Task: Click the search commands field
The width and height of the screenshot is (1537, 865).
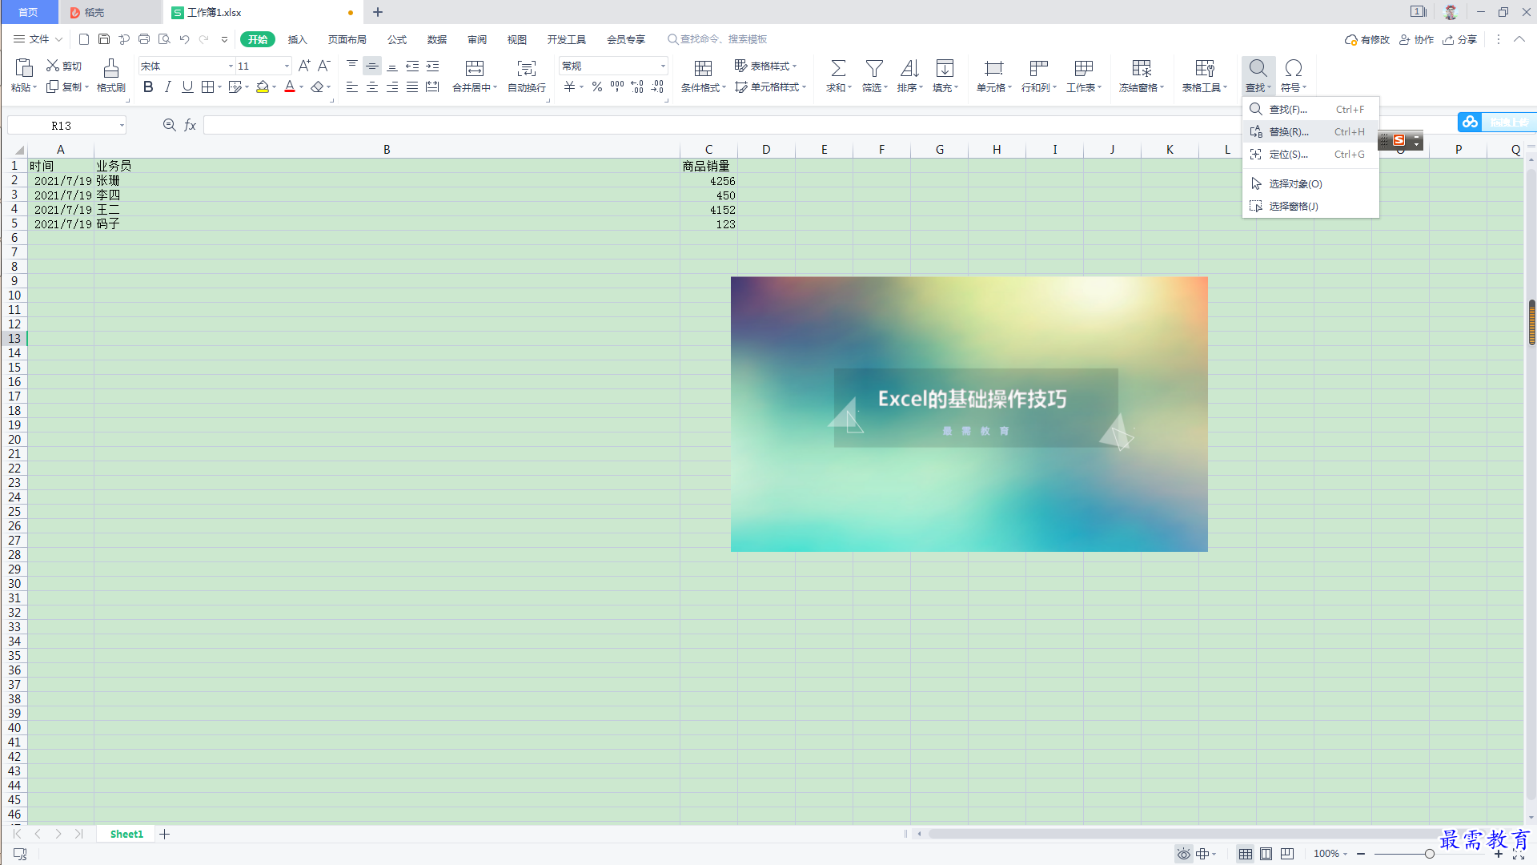Action: (718, 39)
